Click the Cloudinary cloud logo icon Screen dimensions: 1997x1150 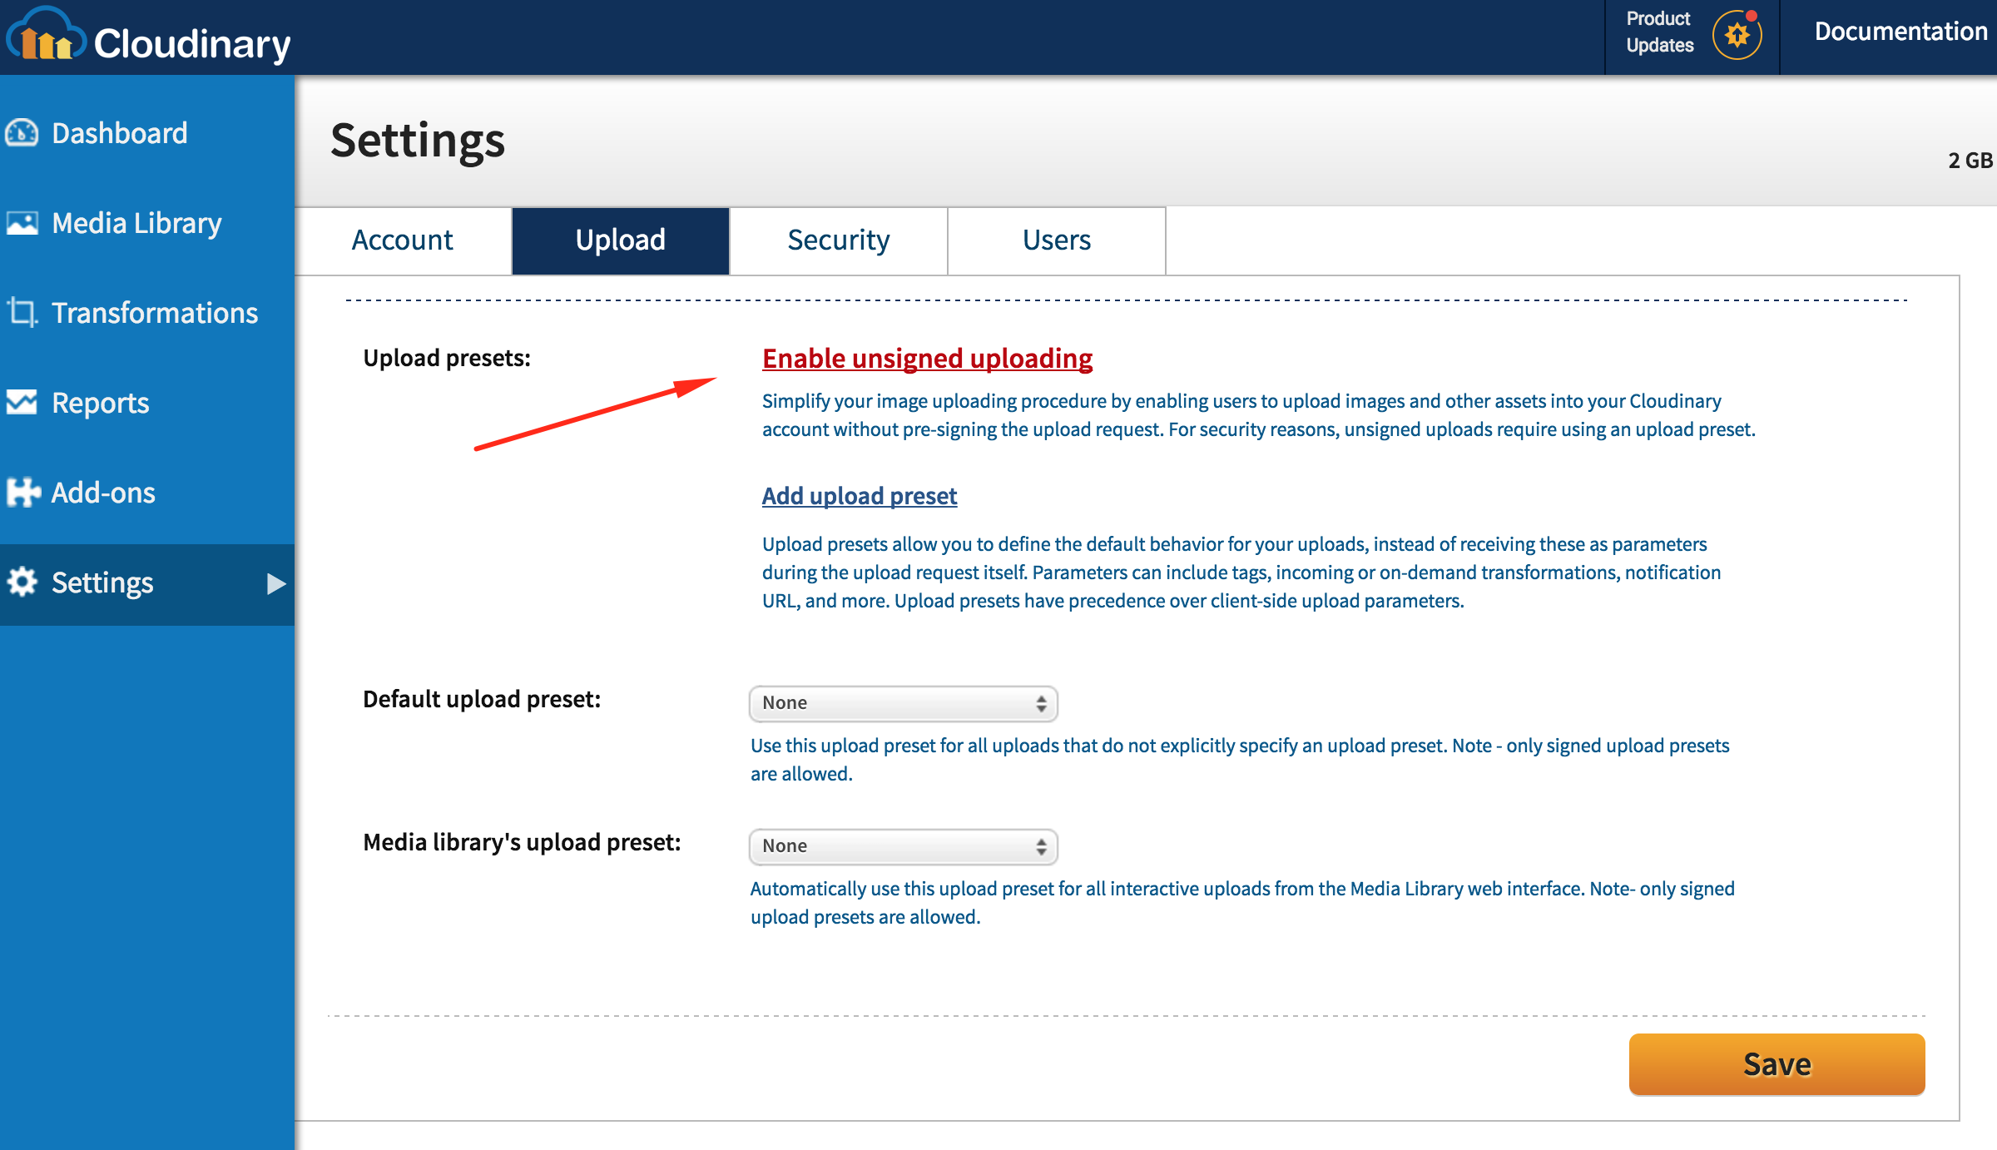[x=46, y=35]
